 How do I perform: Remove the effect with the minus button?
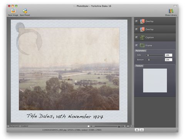[142, 130]
